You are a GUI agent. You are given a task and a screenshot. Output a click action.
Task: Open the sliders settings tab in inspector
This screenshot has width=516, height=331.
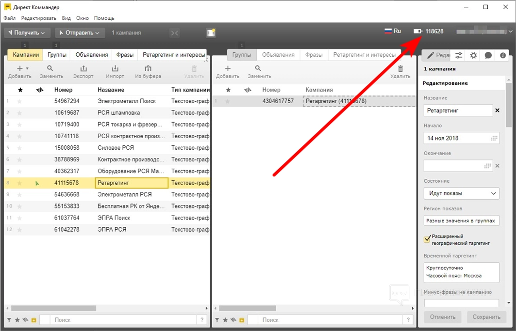(x=458, y=55)
